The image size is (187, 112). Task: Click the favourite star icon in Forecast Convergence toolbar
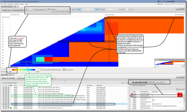(x=177, y=9)
